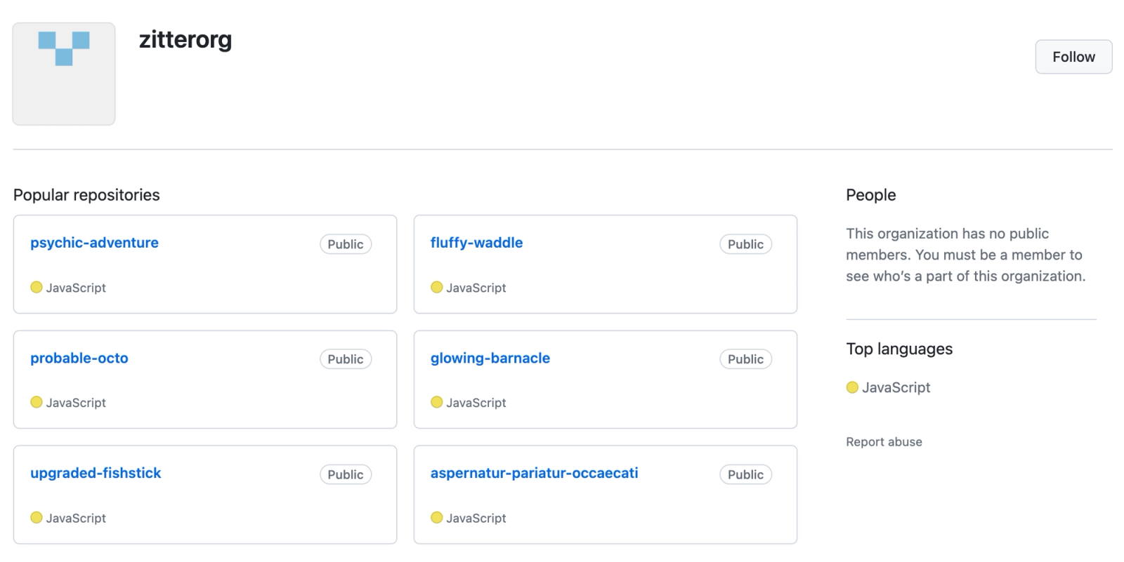Click the yellow JavaScript dot in Top languages
This screenshot has height=562, width=1124.
click(x=852, y=387)
